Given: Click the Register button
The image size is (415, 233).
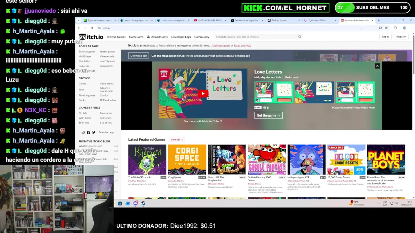Looking at the screenshot, I should [401, 37].
